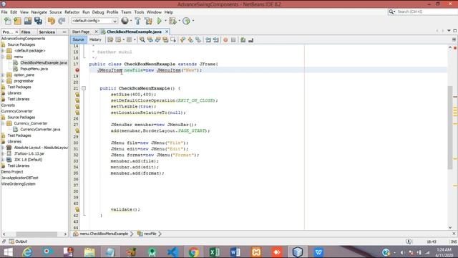Click the New Project toolbar icon
Screen dimensions: 458x258
tap(17, 21)
